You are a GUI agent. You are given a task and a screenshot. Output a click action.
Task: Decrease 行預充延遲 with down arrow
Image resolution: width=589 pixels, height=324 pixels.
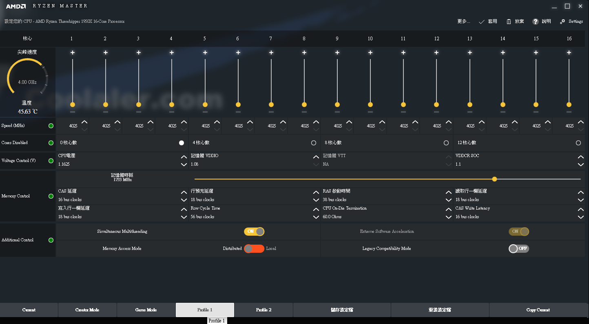point(316,200)
